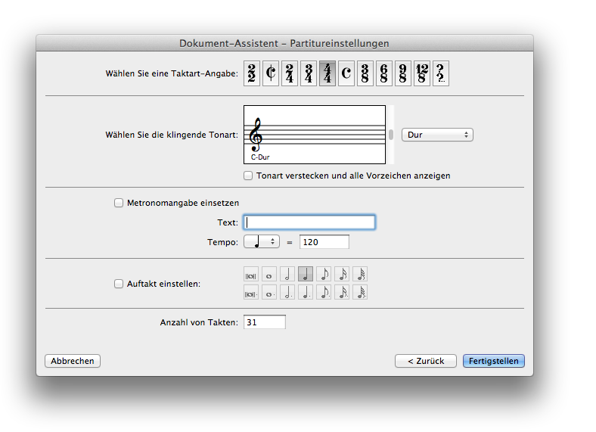Click the tempo Text input field

click(309, 222)
